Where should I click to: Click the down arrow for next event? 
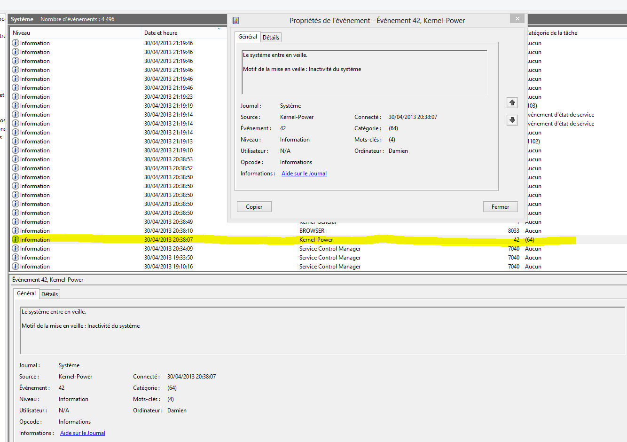(512, 120)
